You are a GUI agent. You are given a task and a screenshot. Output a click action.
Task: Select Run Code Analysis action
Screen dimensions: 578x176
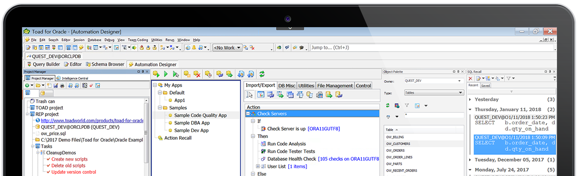(286, 144)
